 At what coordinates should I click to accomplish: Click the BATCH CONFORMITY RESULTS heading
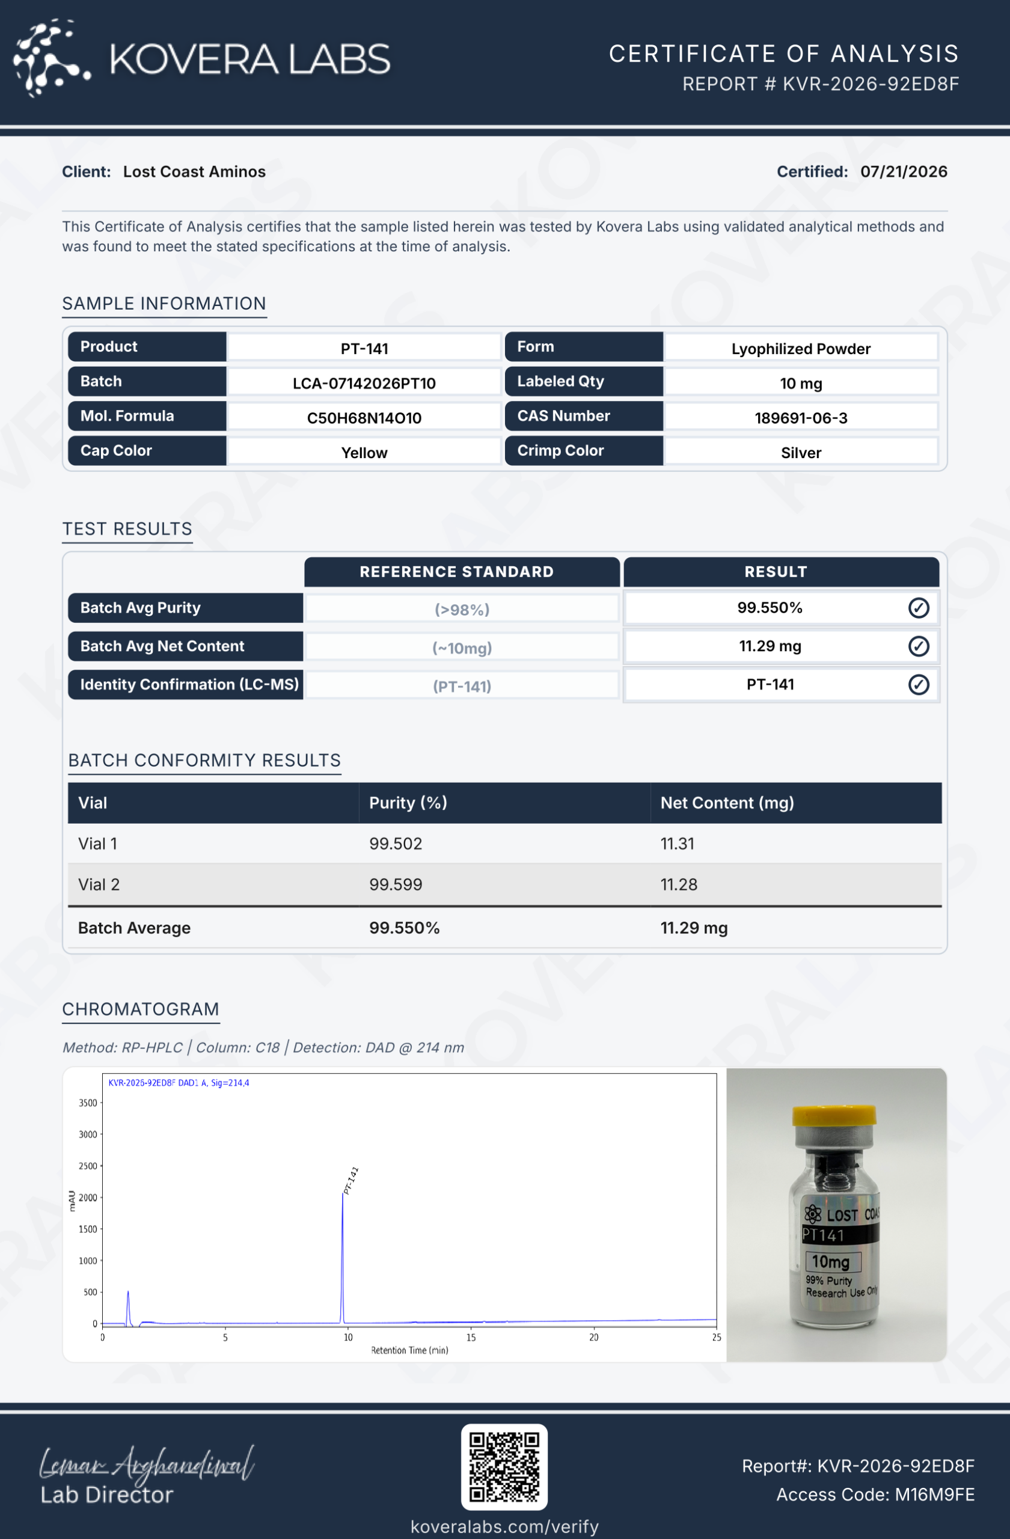click(x=204, y=760)
